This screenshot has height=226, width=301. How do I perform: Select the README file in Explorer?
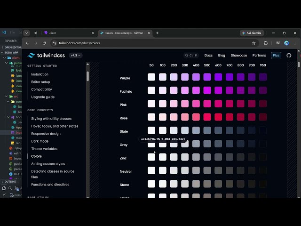(x=16, y=174)
